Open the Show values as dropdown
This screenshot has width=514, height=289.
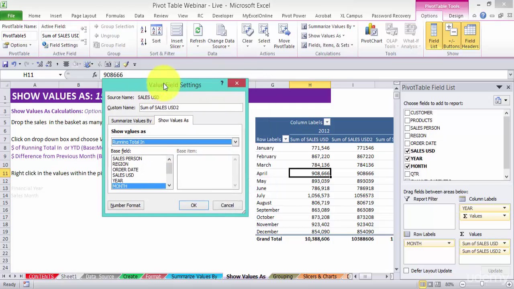(x=235, y=142)
